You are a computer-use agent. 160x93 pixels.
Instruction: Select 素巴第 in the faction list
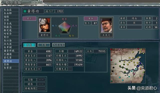coord(11,58)
